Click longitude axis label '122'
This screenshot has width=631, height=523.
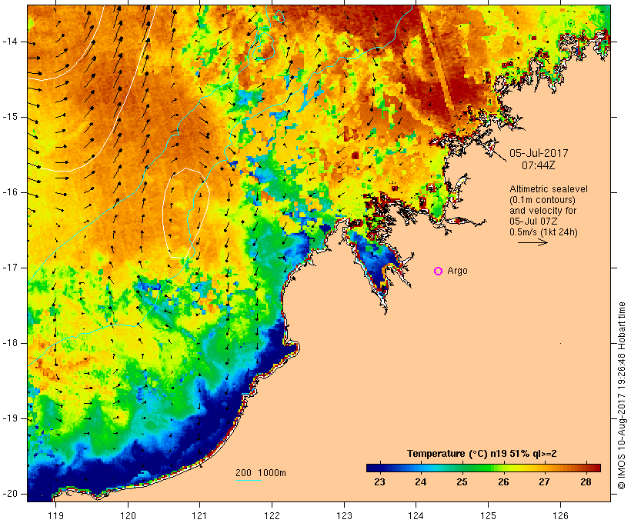[x=272, y=516]
